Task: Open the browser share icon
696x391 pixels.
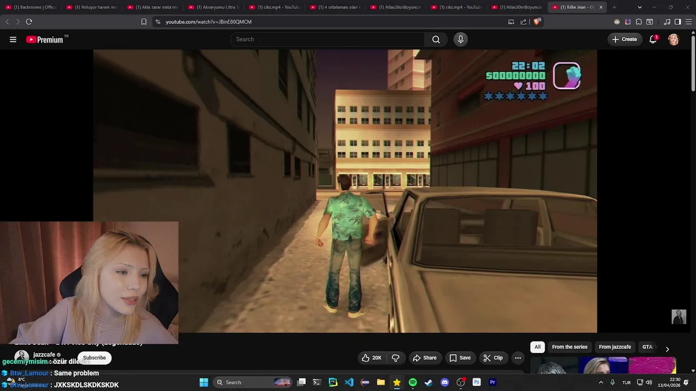Action: point(523,22)
